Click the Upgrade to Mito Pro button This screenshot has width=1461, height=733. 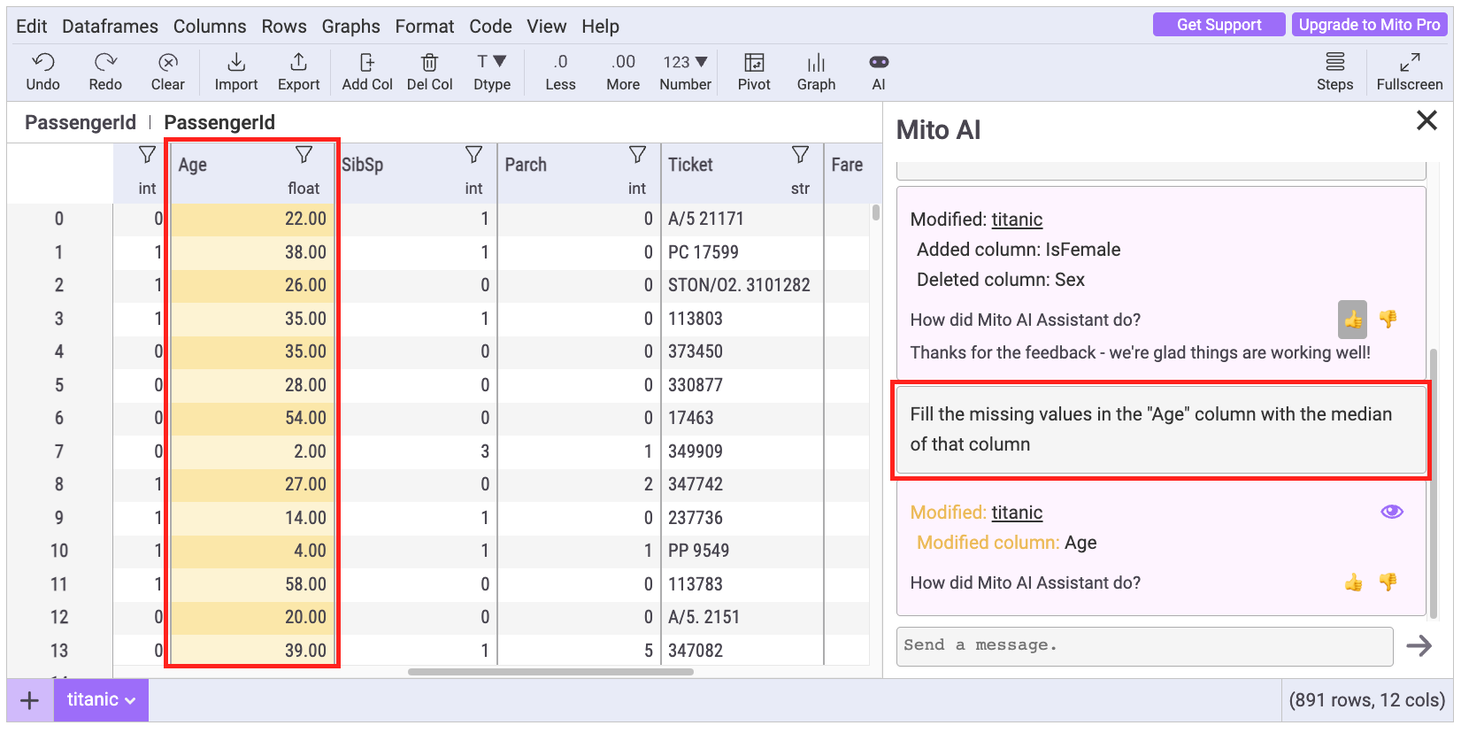[1369, 25]
